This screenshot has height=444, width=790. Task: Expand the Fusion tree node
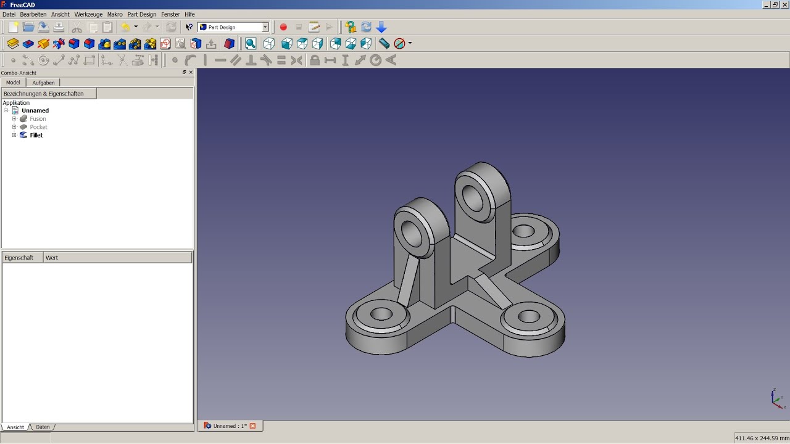[x=14, y=119]
